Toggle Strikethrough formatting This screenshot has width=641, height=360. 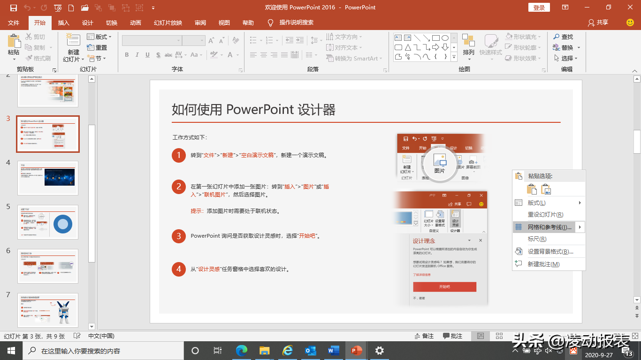coord(168,55)
